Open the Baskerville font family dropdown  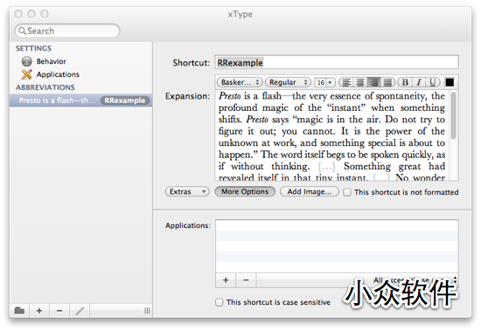point(240,82)
